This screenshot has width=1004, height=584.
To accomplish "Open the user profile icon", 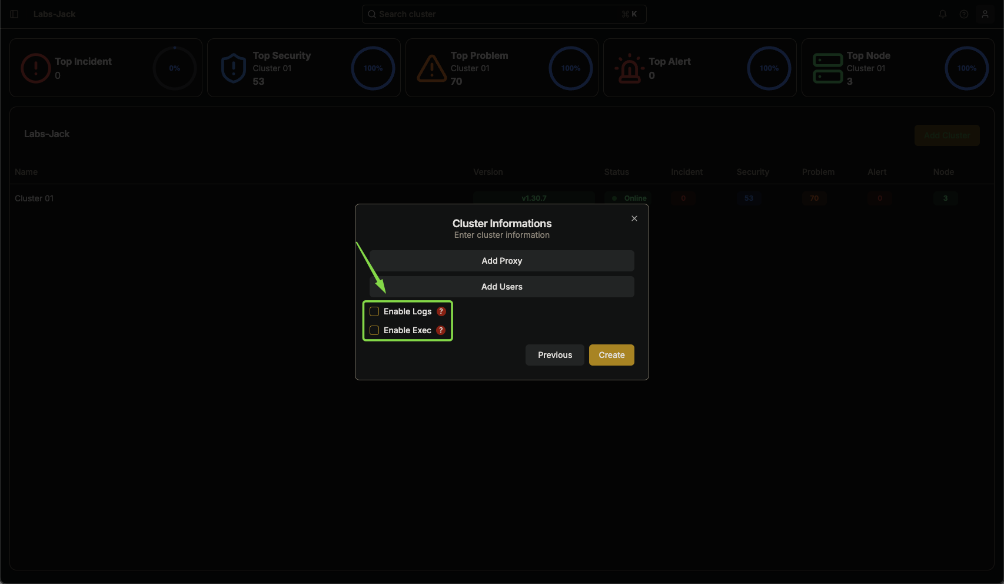I will (x=985, y=14).
